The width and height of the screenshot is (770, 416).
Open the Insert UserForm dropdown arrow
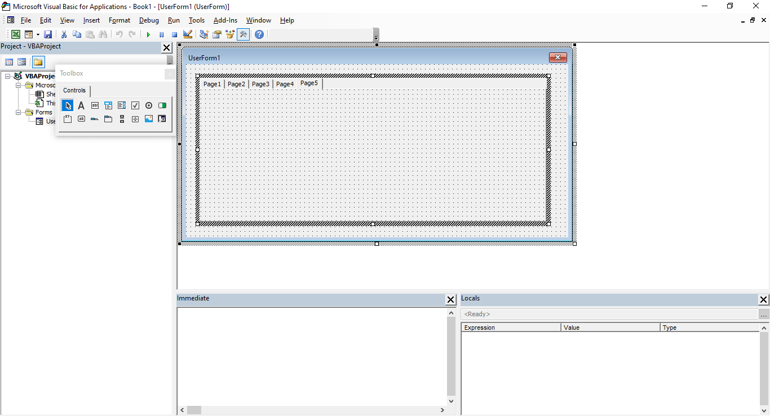pyautogui.click(x=38, y=34)
